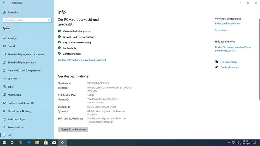Click the search magnifier icon
Image resolution: width=260 pixels, height=146 pixels.
point(49,20)
